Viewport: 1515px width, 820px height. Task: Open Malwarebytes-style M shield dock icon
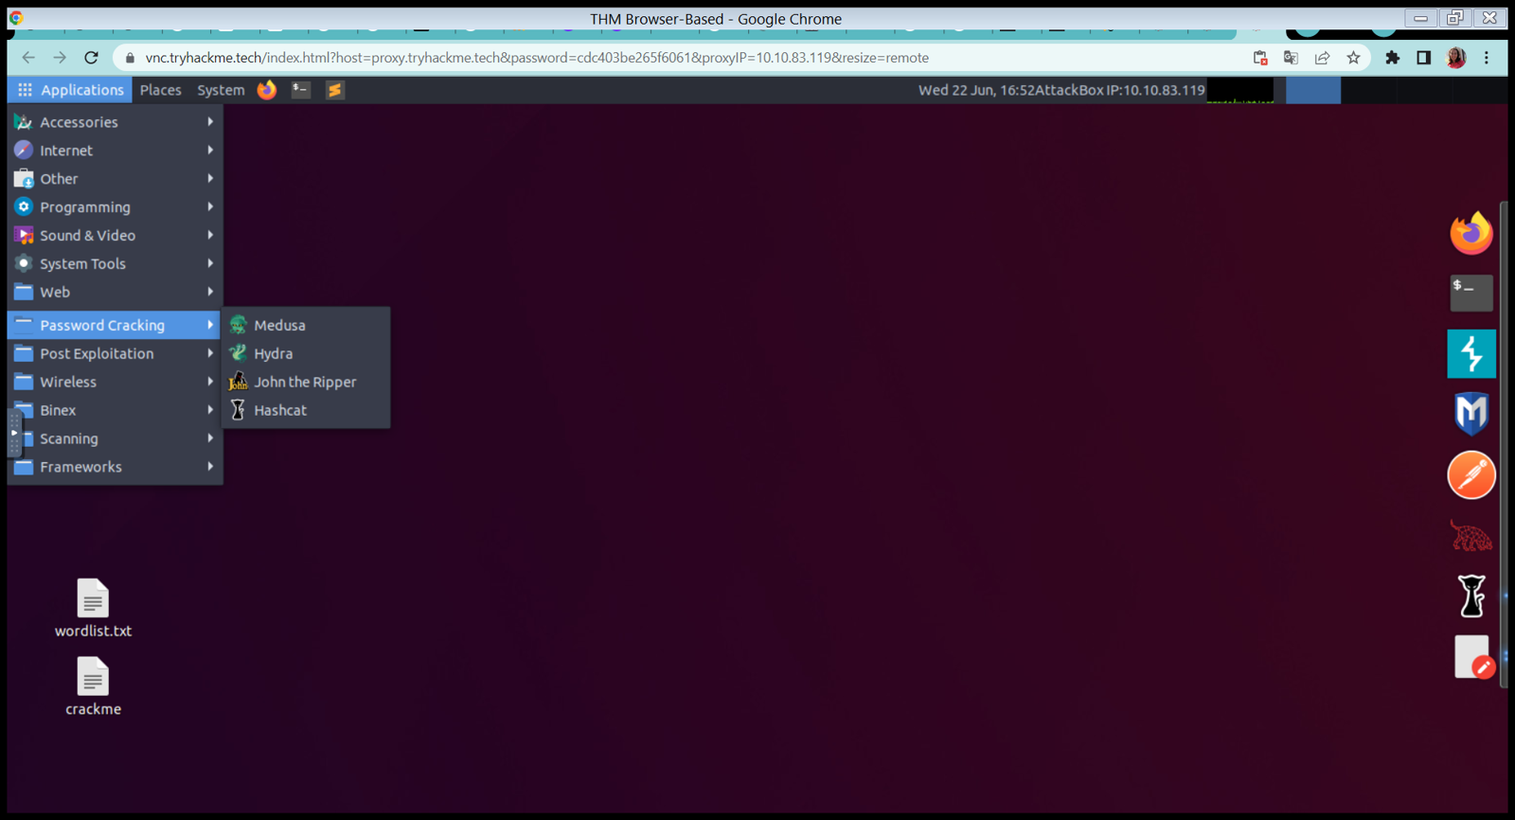point(1470,414)
